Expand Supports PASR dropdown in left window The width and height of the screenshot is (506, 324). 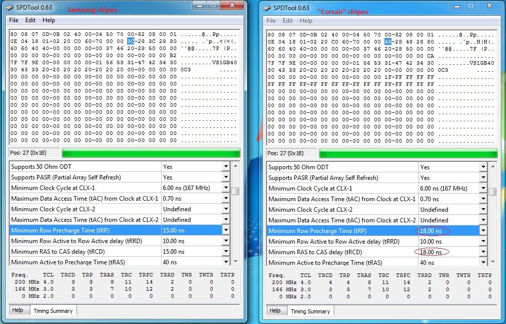(226, 177)
